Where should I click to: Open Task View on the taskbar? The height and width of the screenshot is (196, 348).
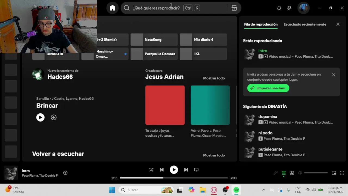pos(179,190)
